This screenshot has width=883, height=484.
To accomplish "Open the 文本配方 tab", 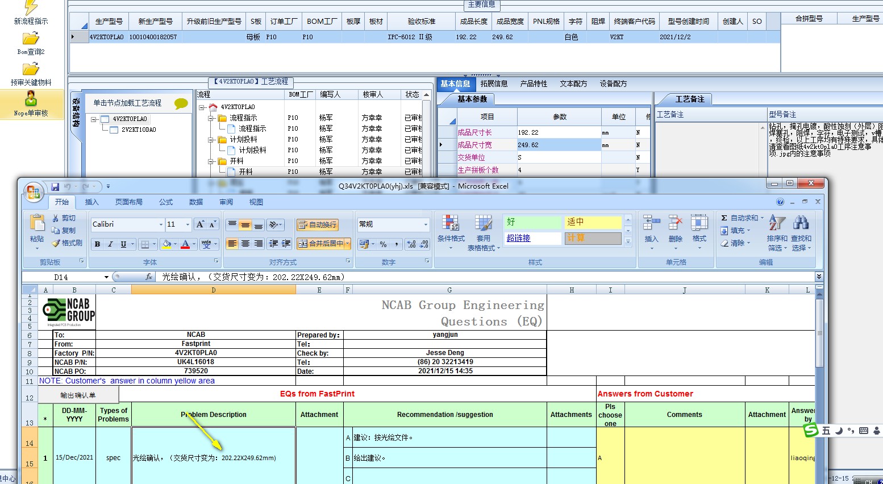I will [573, 84].
